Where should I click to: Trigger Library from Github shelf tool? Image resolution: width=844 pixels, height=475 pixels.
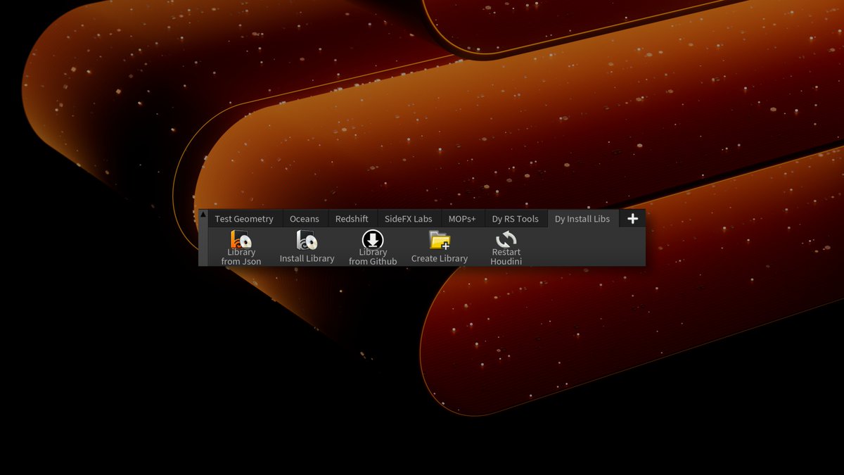coord(372,246)
